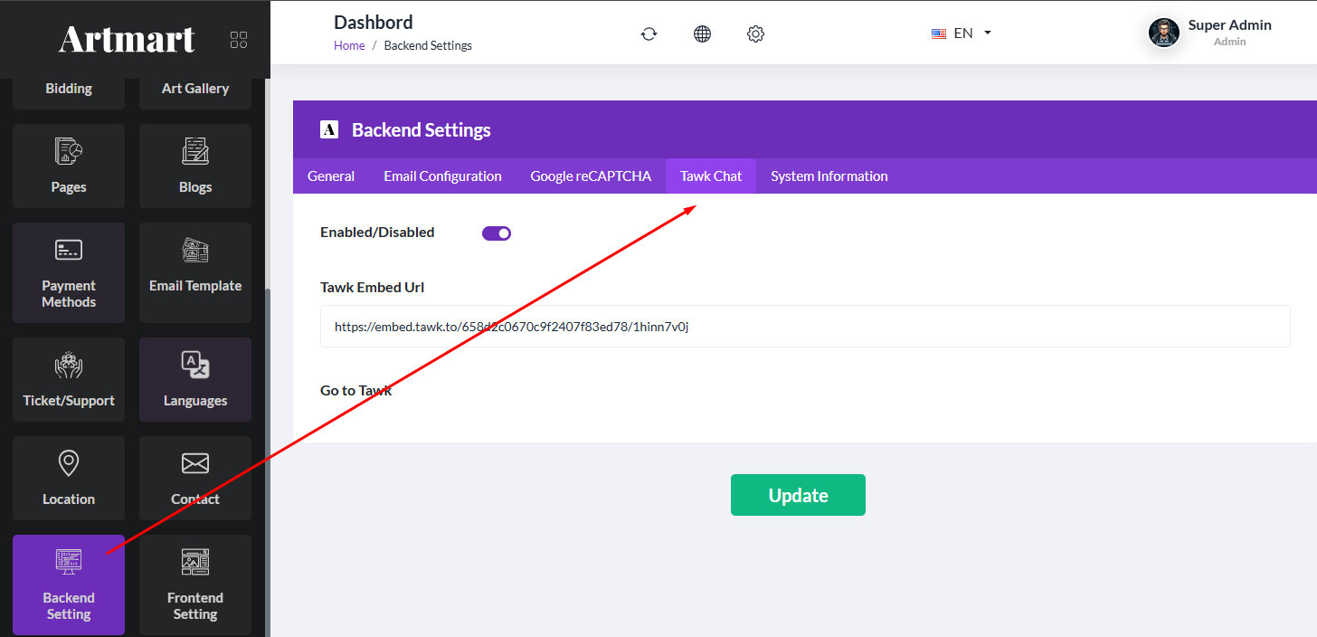Follow the Home breadcrumb link
This screenshot has height=637, width=1317.
[x=349, y=45]
